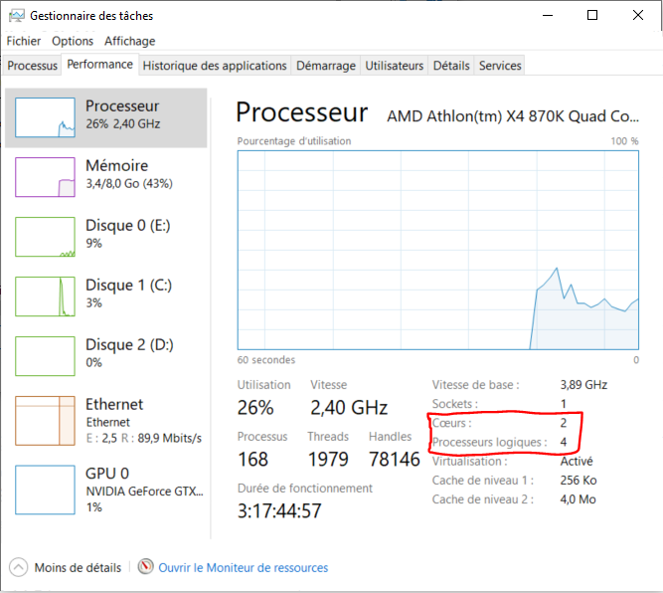Click Ouvrir le Moniteur de ressources link
The image size is (663, 593).
(244, 567)
